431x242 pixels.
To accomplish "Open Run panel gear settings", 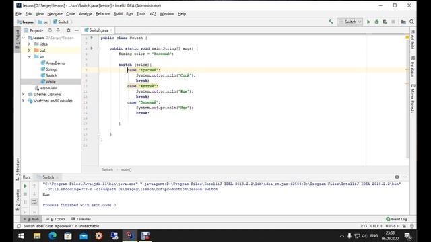I will pos(397,177).
